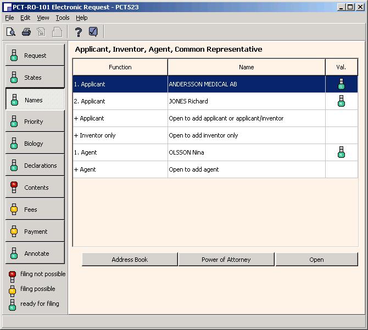The image size is (368, 330).
Task: Select the 'OLSSON Nina' name cell
Action: [x=247, y=152]
